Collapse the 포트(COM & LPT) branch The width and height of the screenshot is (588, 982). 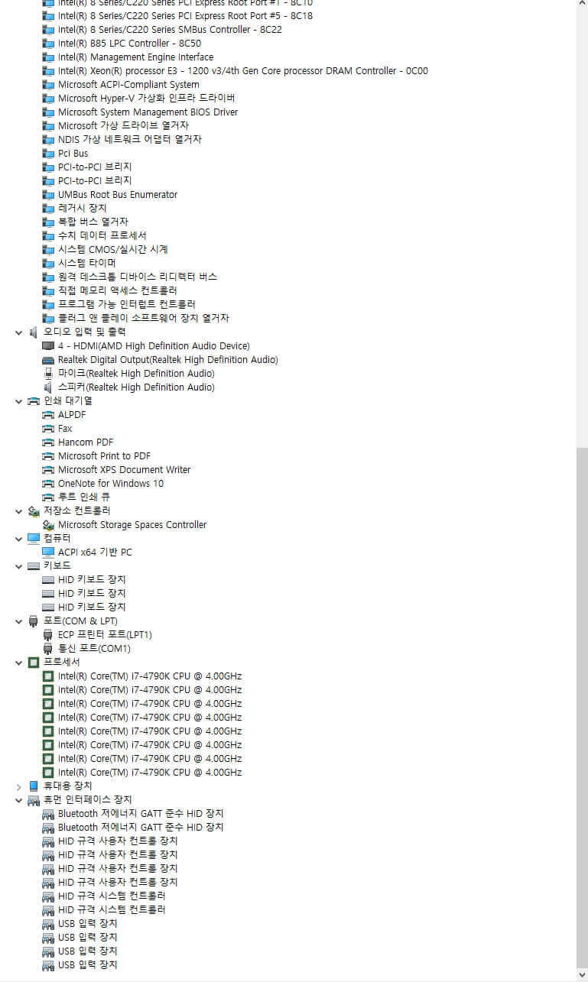point(19,621)
